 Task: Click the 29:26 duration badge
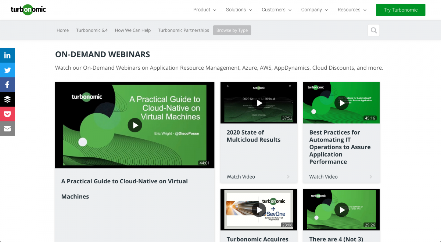[370, 225]
